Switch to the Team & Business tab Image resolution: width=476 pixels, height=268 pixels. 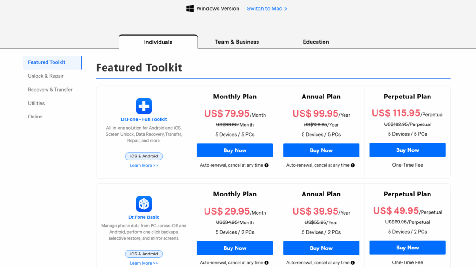coord(237,42)
